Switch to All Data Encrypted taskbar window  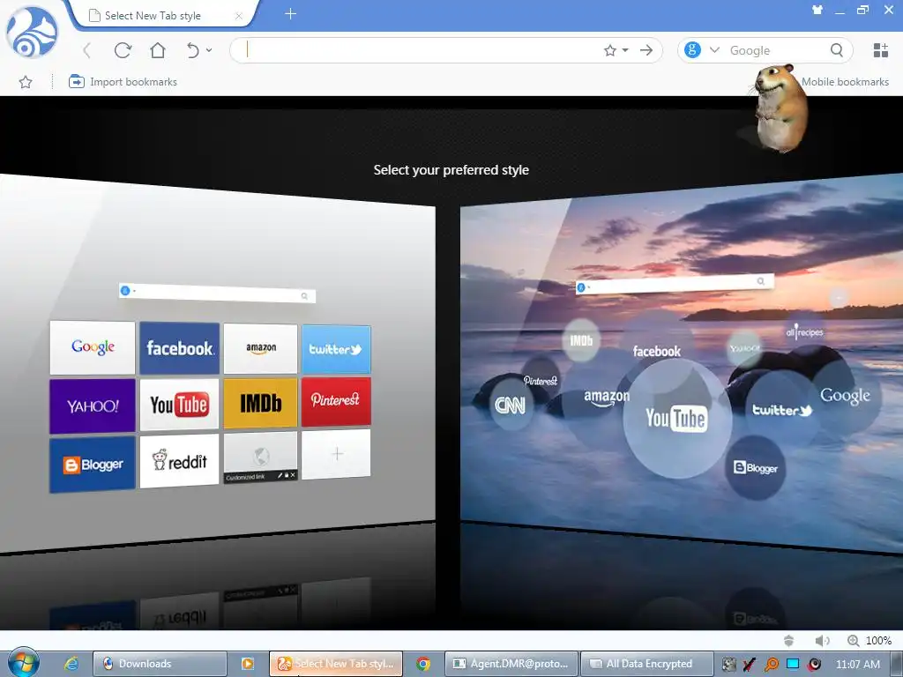tap(646, 664)
